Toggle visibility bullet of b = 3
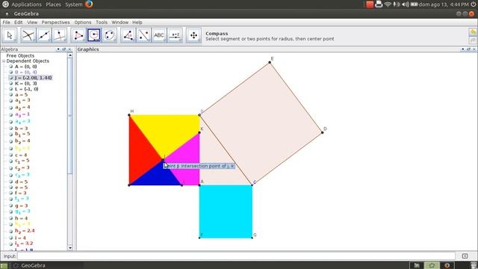 (10, 129)
